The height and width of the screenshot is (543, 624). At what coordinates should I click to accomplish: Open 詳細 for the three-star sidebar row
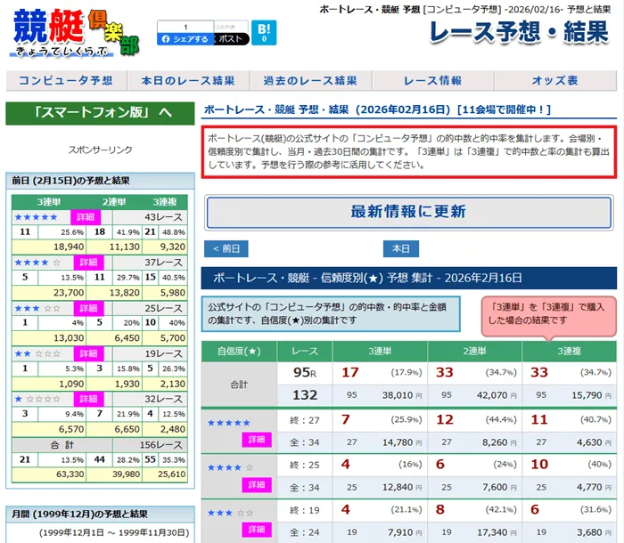click(x=88, y=307)
